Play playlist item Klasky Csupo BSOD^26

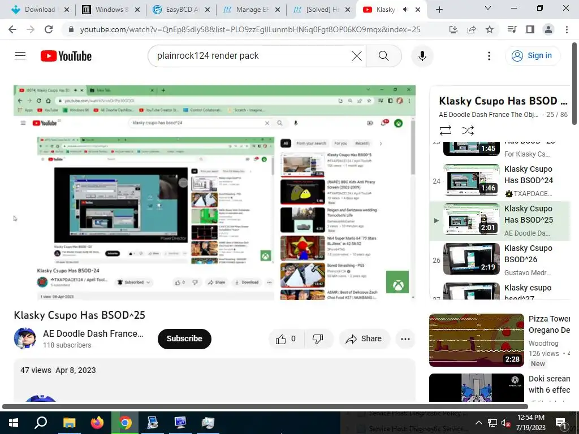pos(500,259)
